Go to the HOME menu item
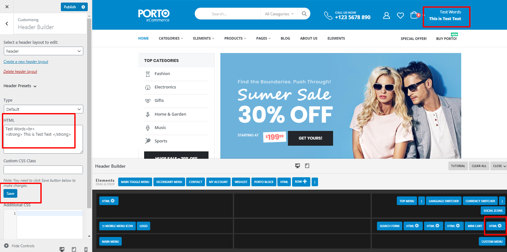Screen dimensions: 507x252 pos(143,38)
